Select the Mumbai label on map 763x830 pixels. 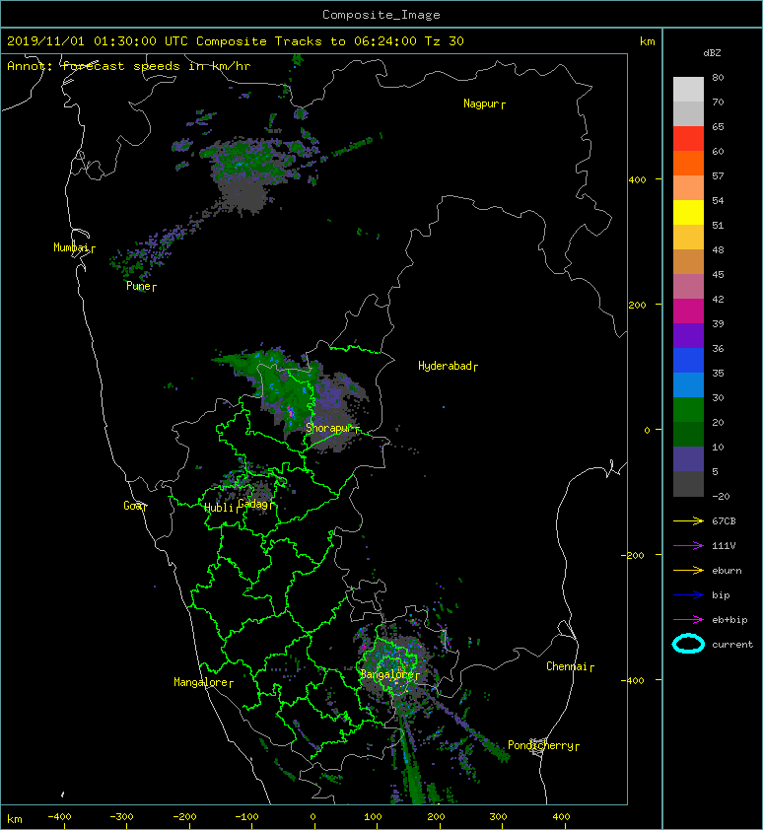(x=74, y=247)
